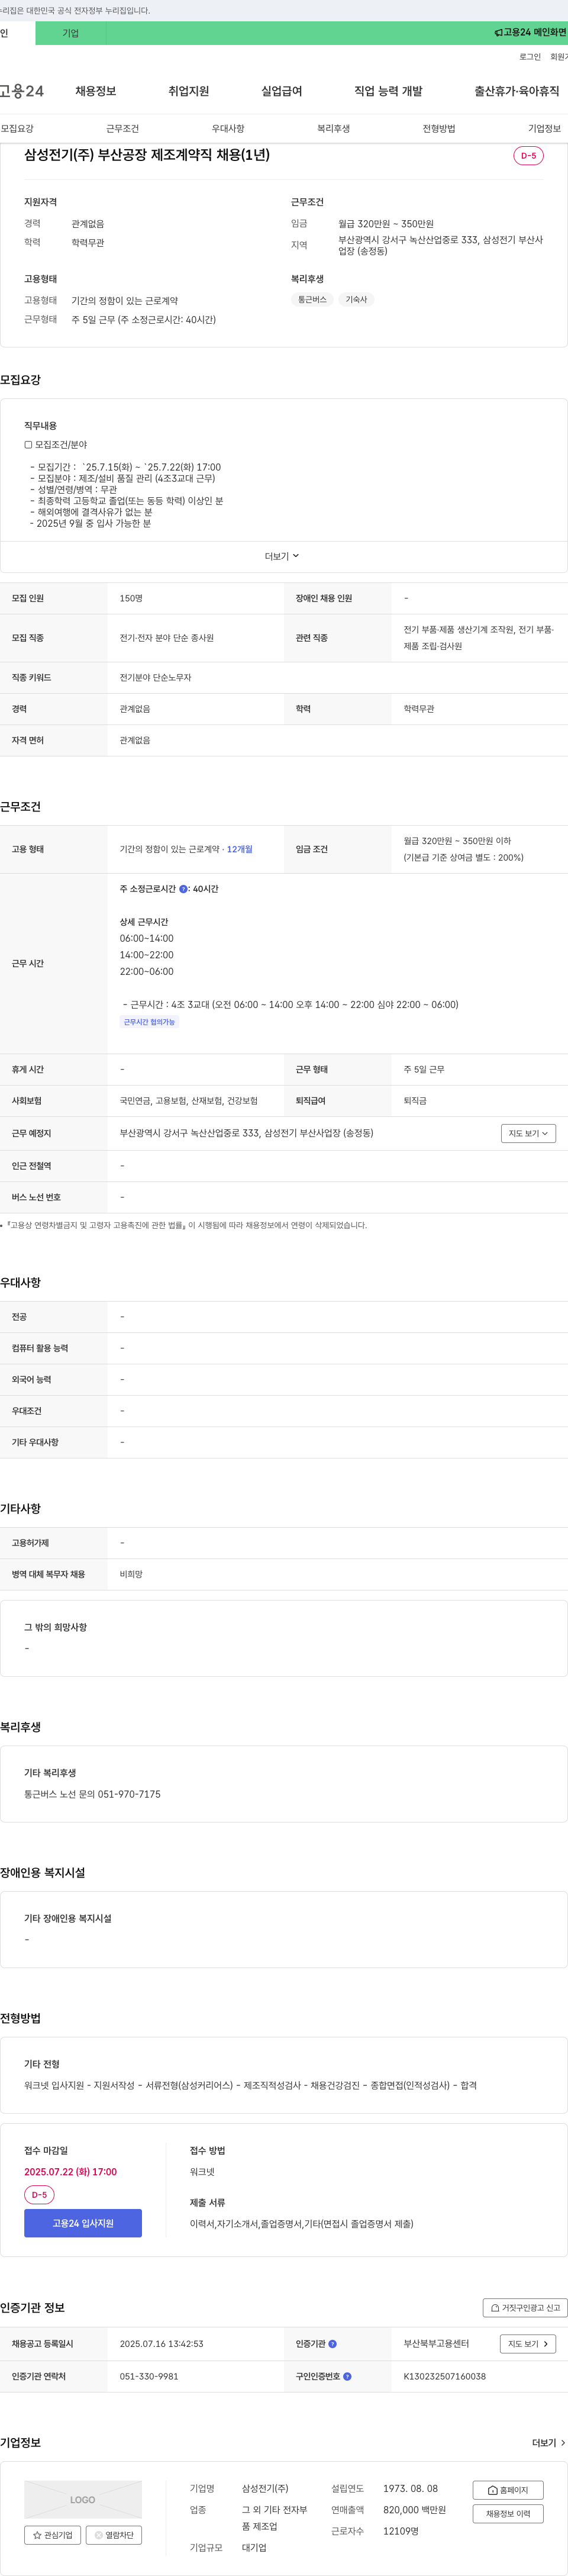Viewport: 568px width, 2576px height.
Task: Switch to the 기업 tab
Action: [x=70, y=33]
